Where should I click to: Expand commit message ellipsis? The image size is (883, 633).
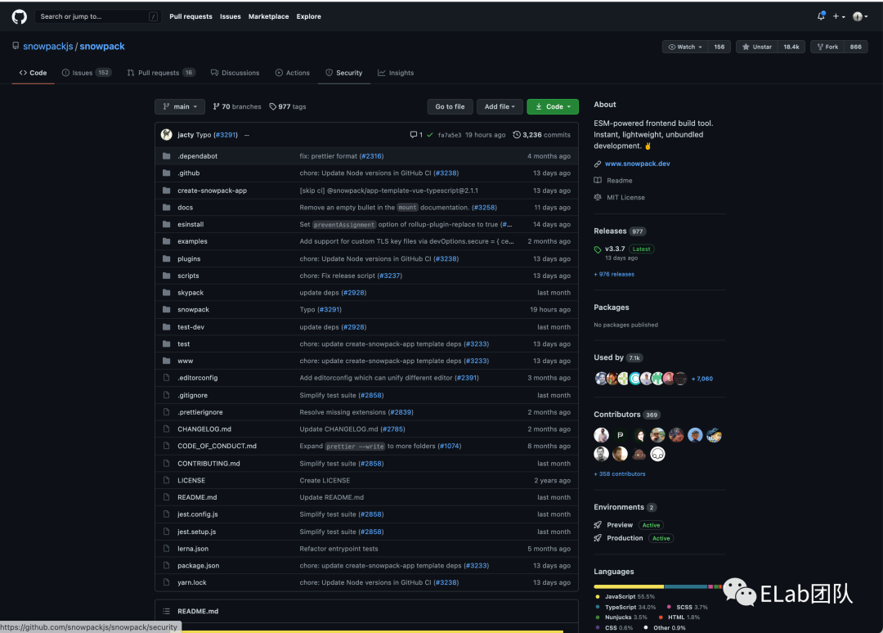click(247, 135)
